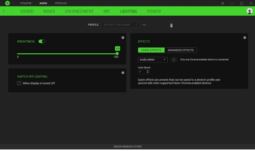Decrease Color Boost with down arrow
This screenshot has height=151, width=255.
148,73
